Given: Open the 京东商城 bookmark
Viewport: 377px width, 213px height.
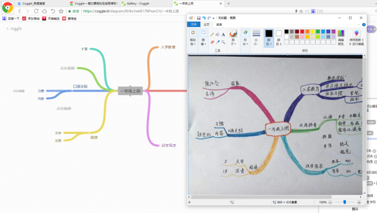Looking at the screenshot, I should tap(31, 19).
